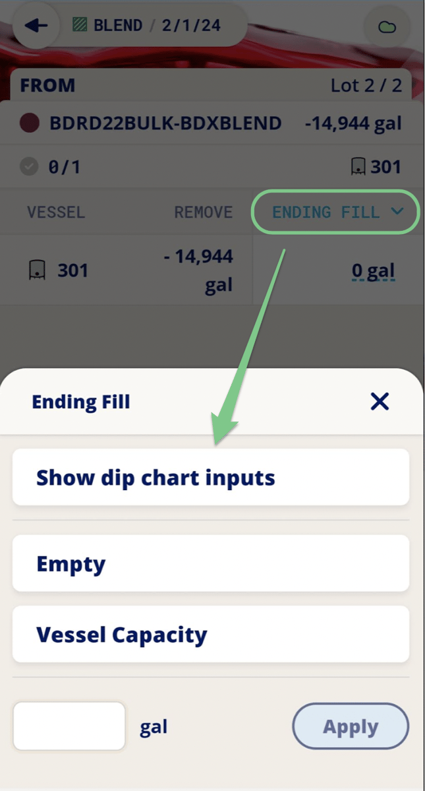Select the Empty option
This screenshot has width=425, height=791.
[x=211, y=563]
